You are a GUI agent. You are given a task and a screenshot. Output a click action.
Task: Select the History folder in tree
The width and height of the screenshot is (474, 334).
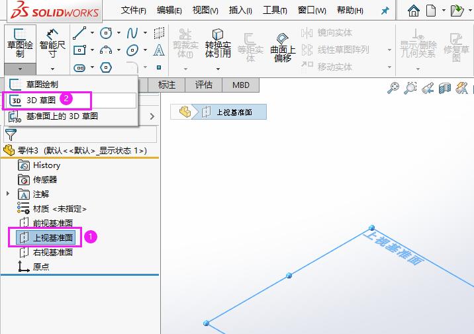(39, 165)
